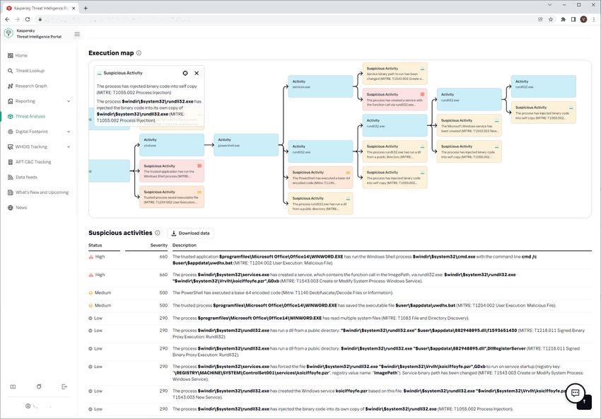The width and height of the screenshot is (601, 419).
Task: Bookmark this page with the star icon
Action: coord(551,19)
